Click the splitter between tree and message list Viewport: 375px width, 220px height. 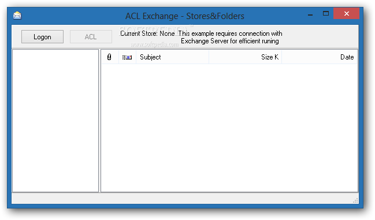(100, 121)
